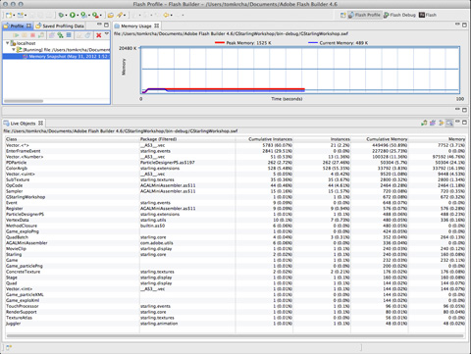Switch to the Flash Debug perspective

click(x=399, y=15)
